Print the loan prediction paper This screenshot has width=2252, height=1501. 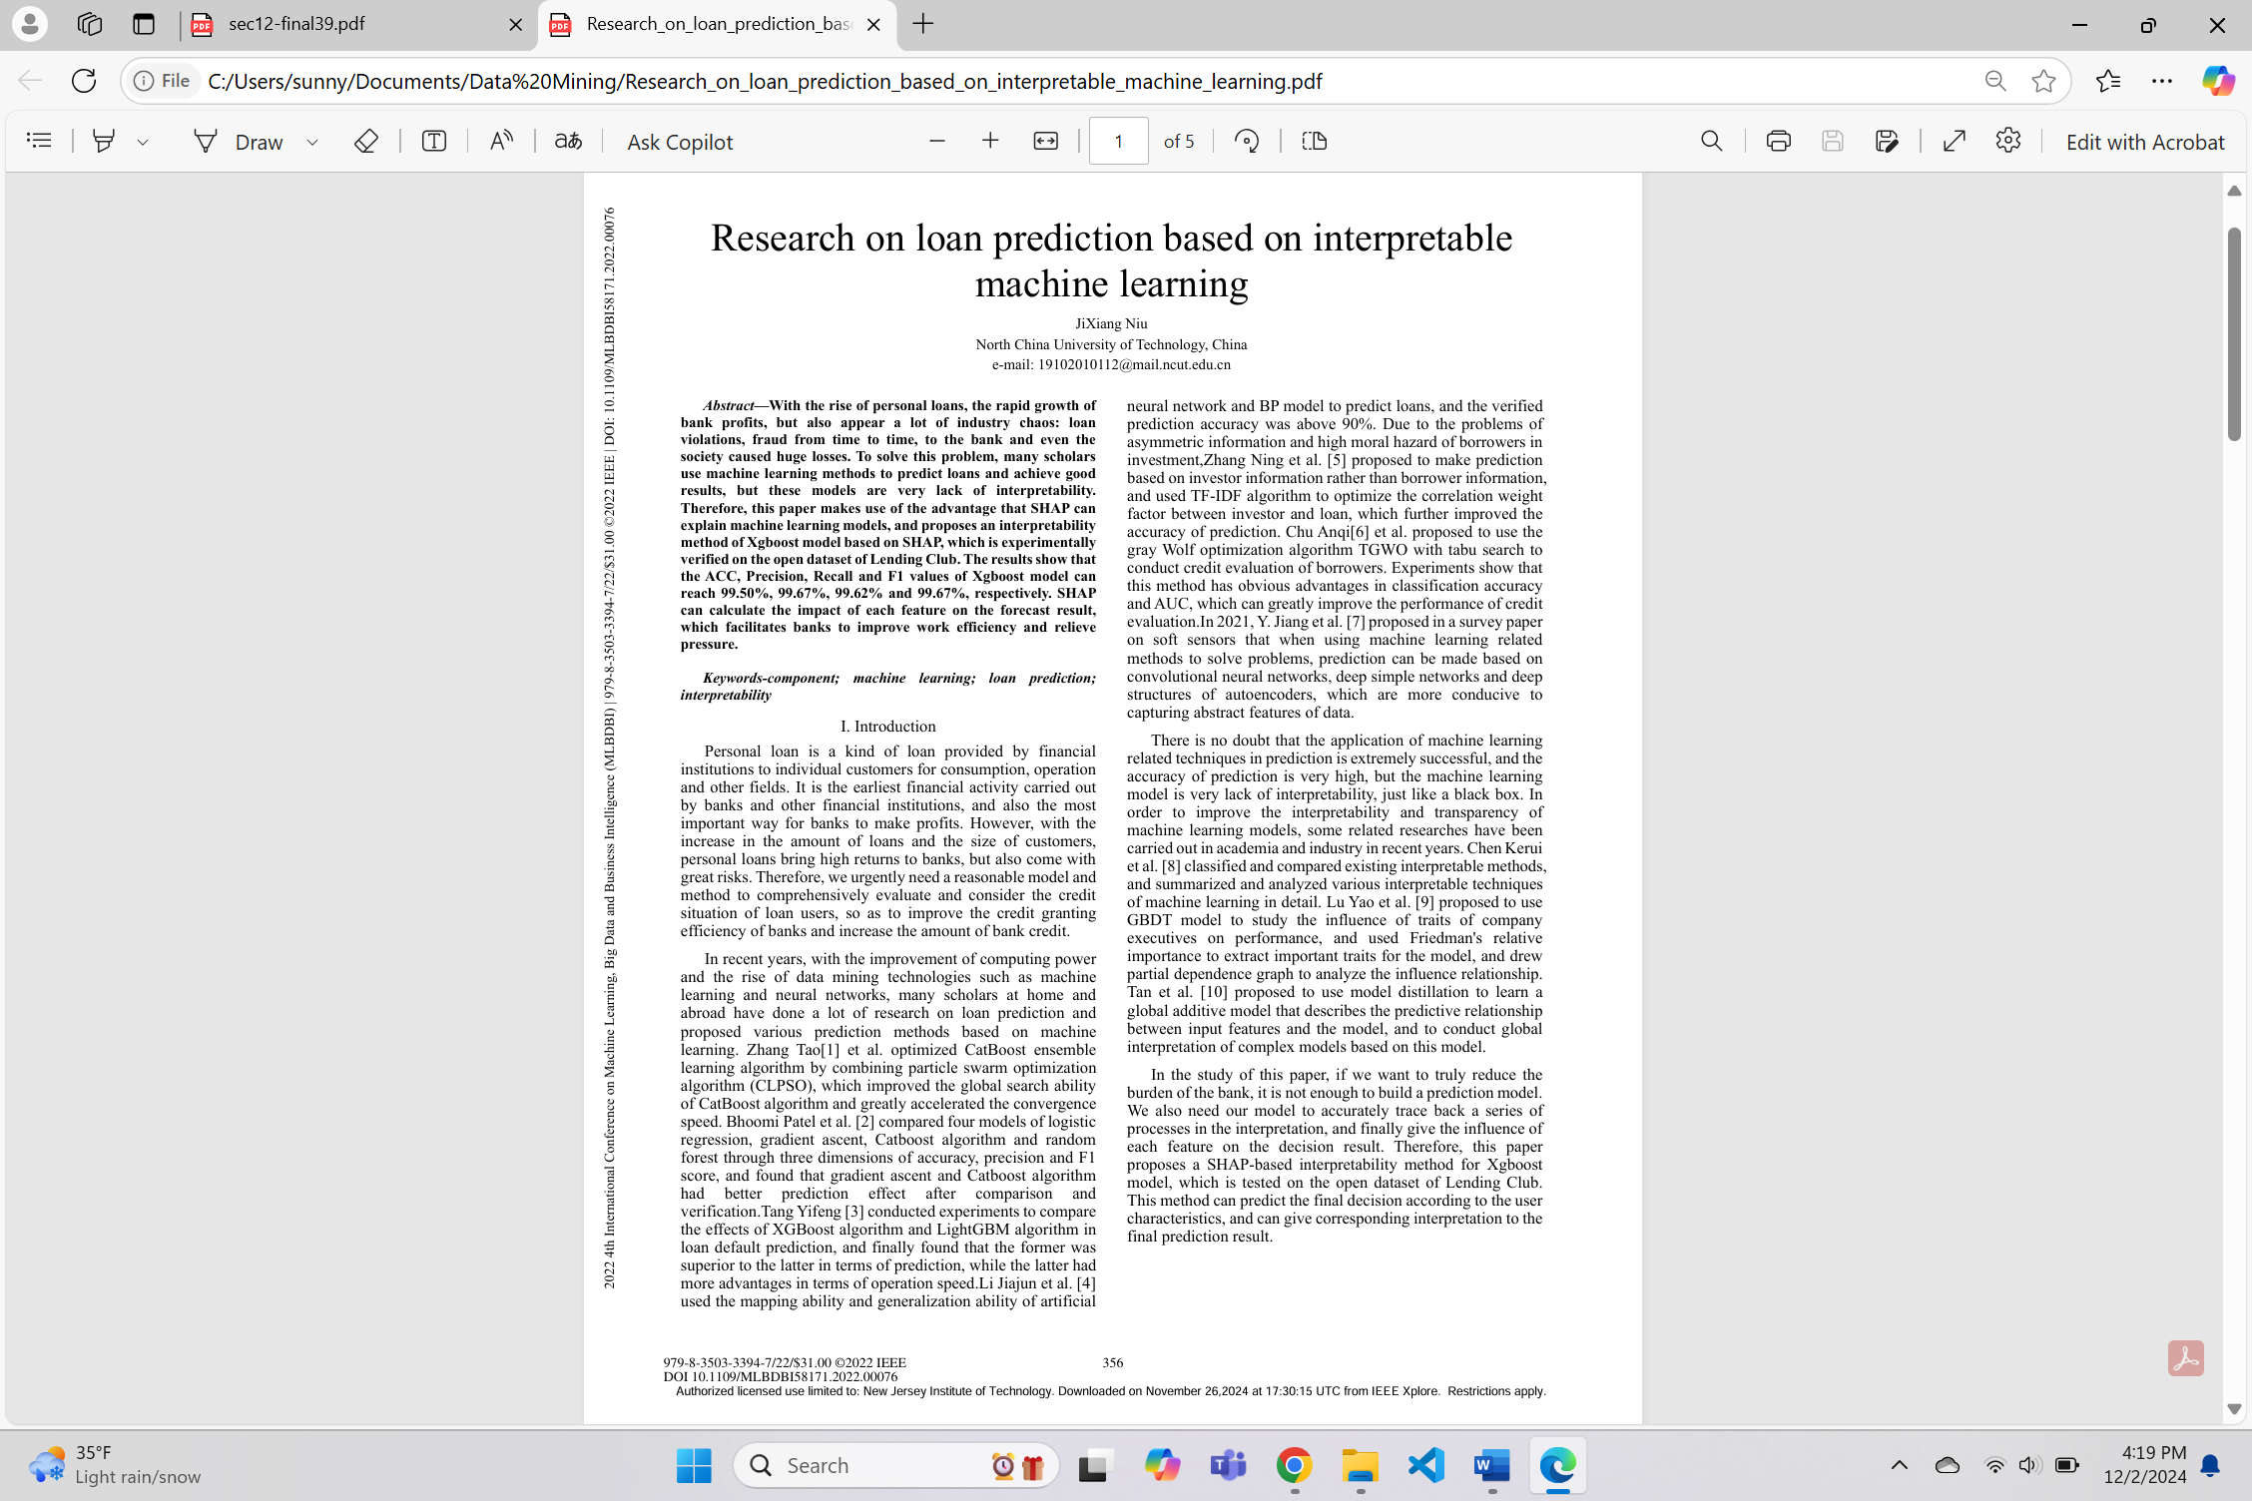[1778, 141]
